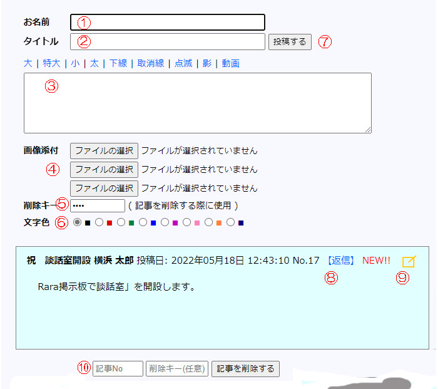This screenshot has width=438, height=389.
Task: Open third ファイルの選択 file chooser button
Action: point(104,188)
